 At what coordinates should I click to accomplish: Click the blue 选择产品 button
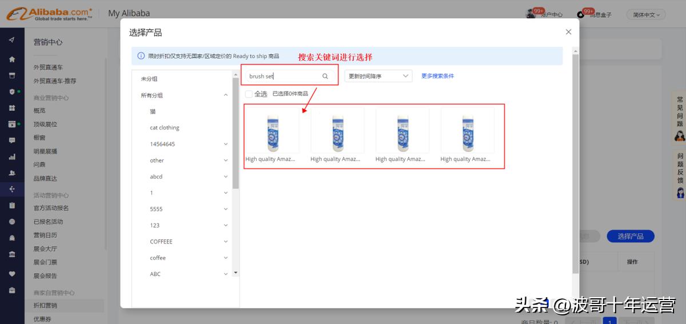(x=630, y=237)
